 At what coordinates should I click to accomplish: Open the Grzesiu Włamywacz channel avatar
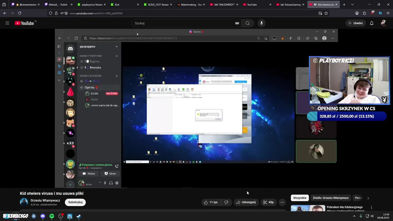coord(24,202)
